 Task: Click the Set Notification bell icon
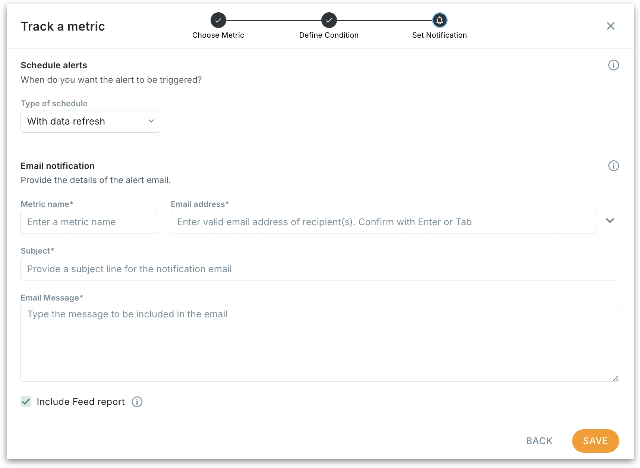[x=439, y=20]
